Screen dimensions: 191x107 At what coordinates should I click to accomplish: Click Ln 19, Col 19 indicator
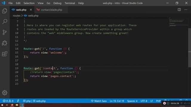click(x=117, y=101)
